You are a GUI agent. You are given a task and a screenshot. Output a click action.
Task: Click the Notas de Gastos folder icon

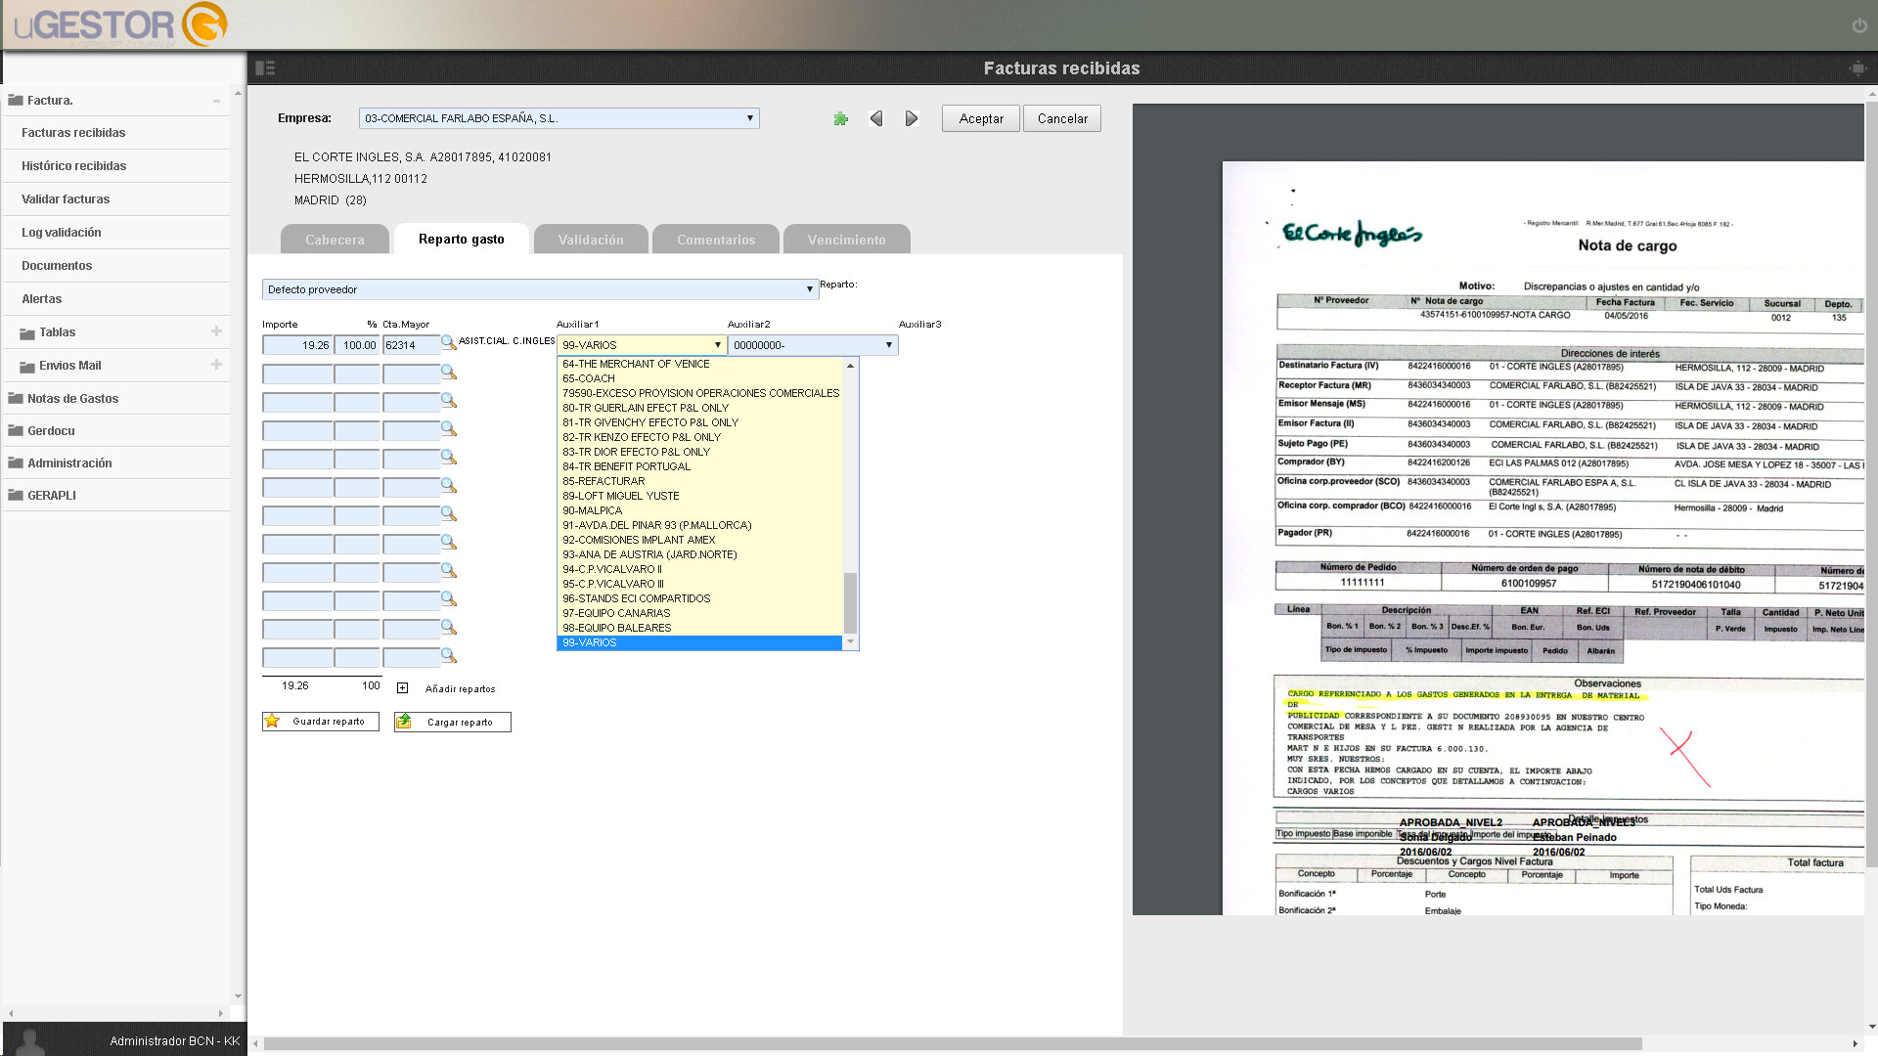(x=16, y=398)
